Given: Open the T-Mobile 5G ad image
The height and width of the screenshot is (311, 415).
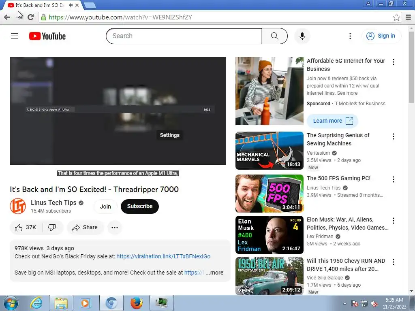Looking at the screenshot, I should [x=270, y=91].
